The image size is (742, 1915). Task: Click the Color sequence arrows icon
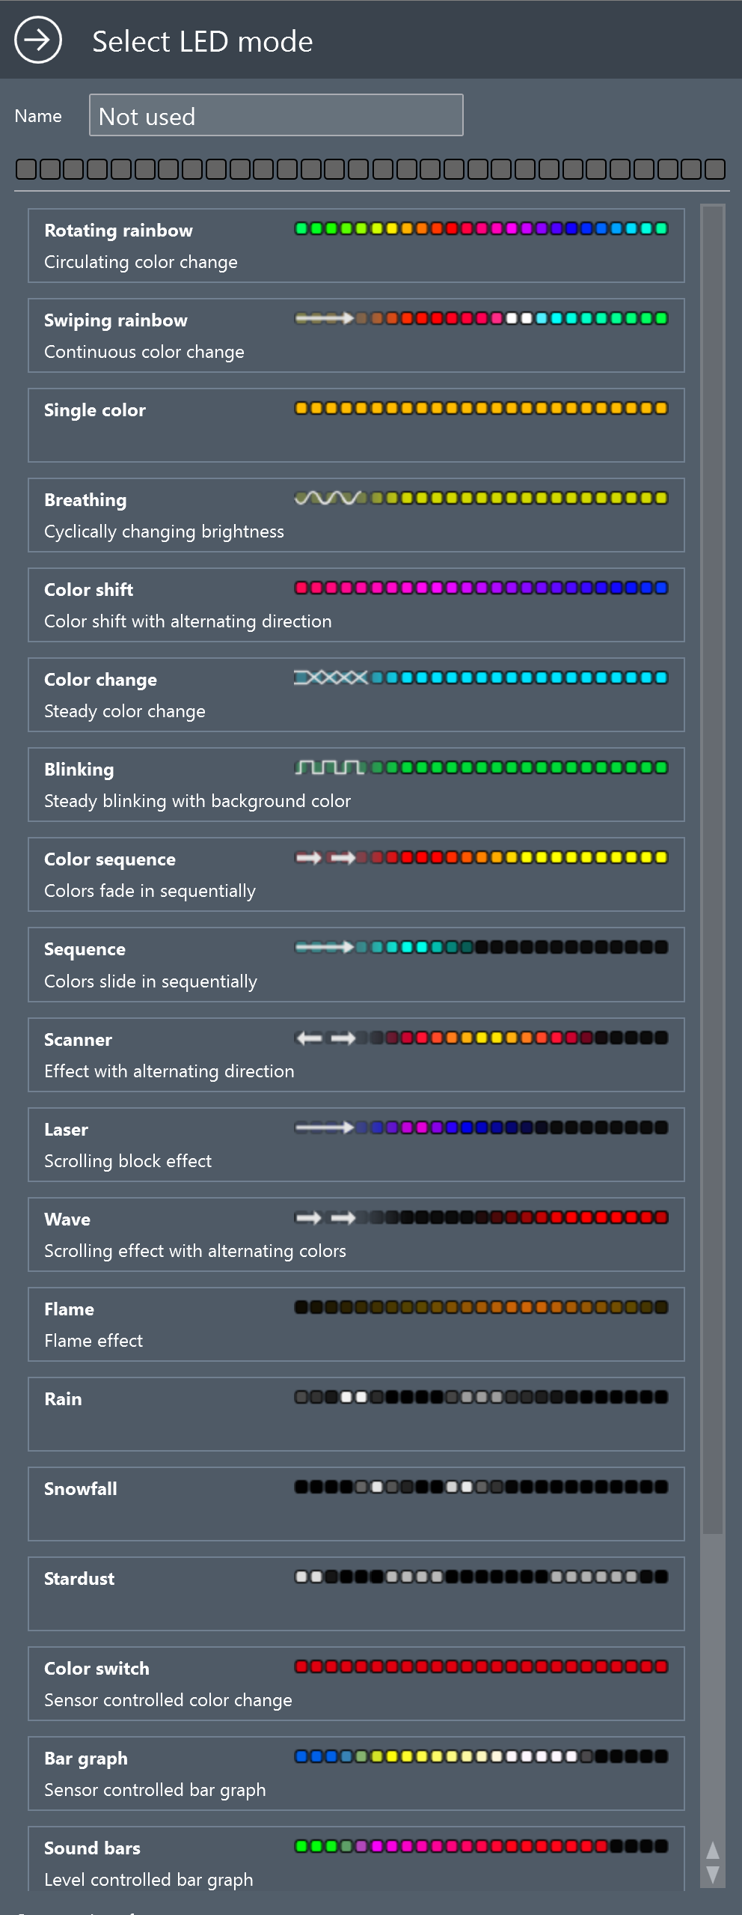[x=326, y=858]
